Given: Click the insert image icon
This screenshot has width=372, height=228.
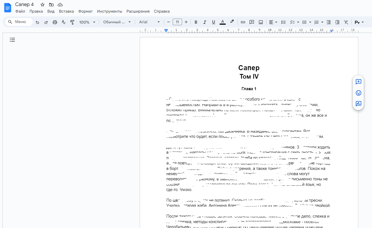Looking at the screenshot, I should pyautogui.click(x=261, y=22).
